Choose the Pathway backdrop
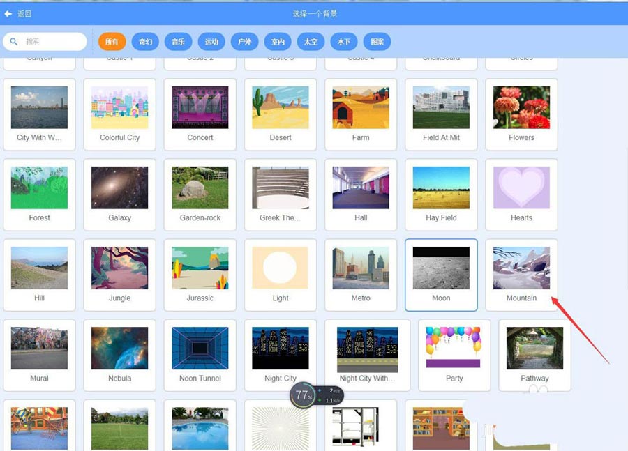 pos(534,356)
